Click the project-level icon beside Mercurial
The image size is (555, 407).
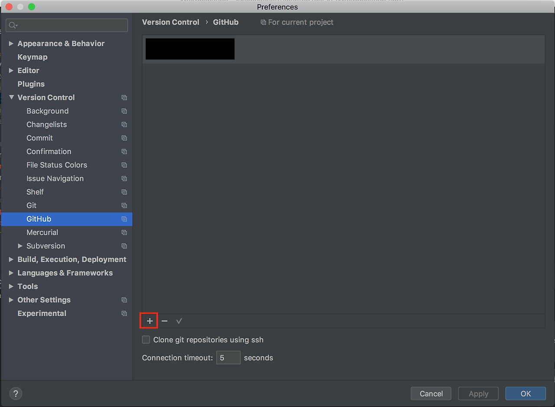coord(124,233)
